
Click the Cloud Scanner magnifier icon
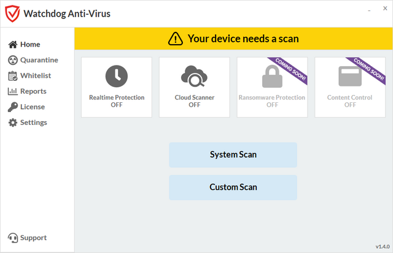point(194,76)
